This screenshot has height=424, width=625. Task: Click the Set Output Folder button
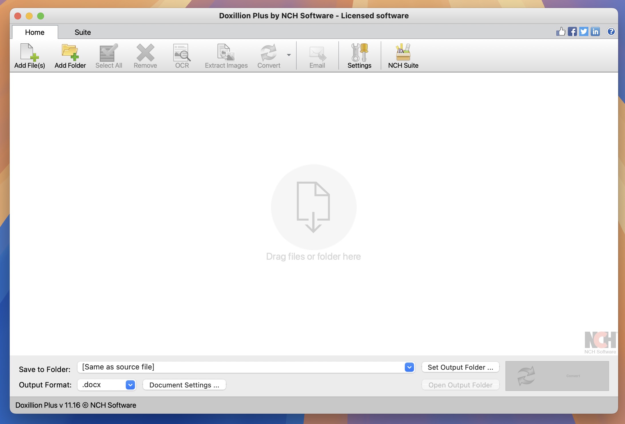460,367
